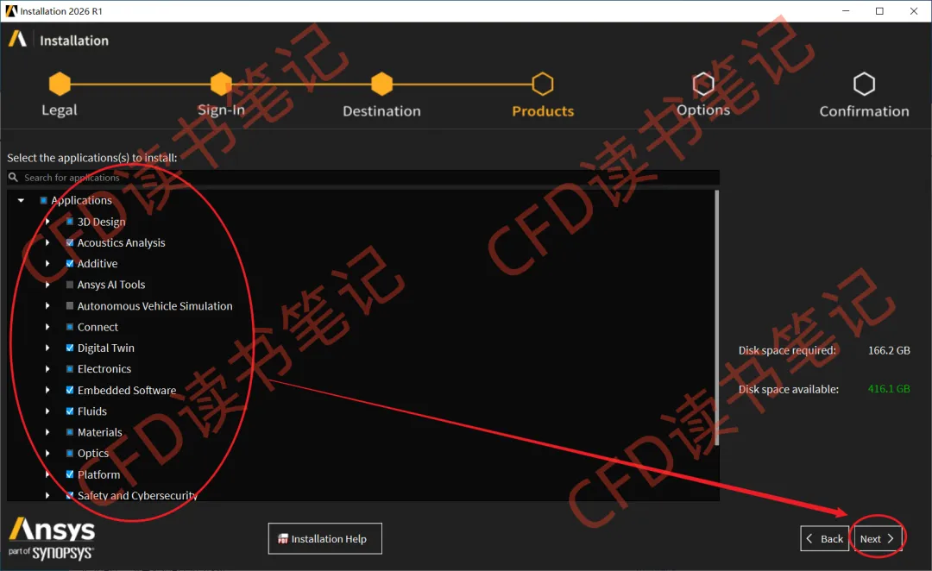Open Installation Help

(x=325, y=539)
